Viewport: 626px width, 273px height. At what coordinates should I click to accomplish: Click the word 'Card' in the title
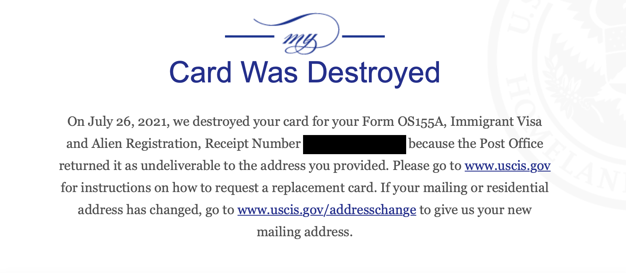[x=200, y=72]
